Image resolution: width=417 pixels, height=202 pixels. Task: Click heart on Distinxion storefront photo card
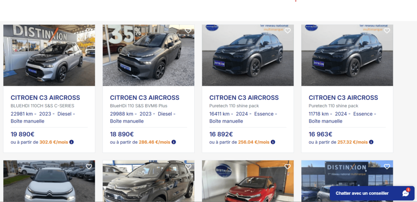click(387, 167)
